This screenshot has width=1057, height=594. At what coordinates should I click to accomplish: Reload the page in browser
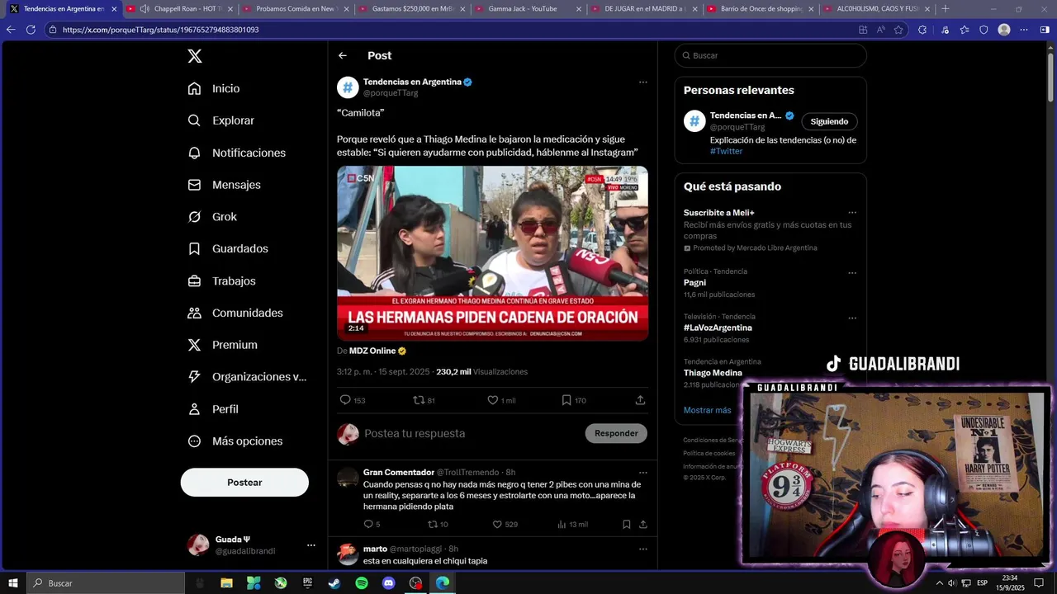[31, 30]
